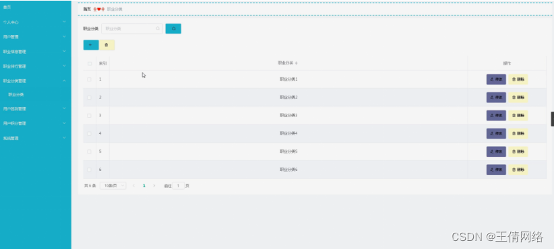Click 删除 delete button for 职业分类4

(x=518, y=133)
